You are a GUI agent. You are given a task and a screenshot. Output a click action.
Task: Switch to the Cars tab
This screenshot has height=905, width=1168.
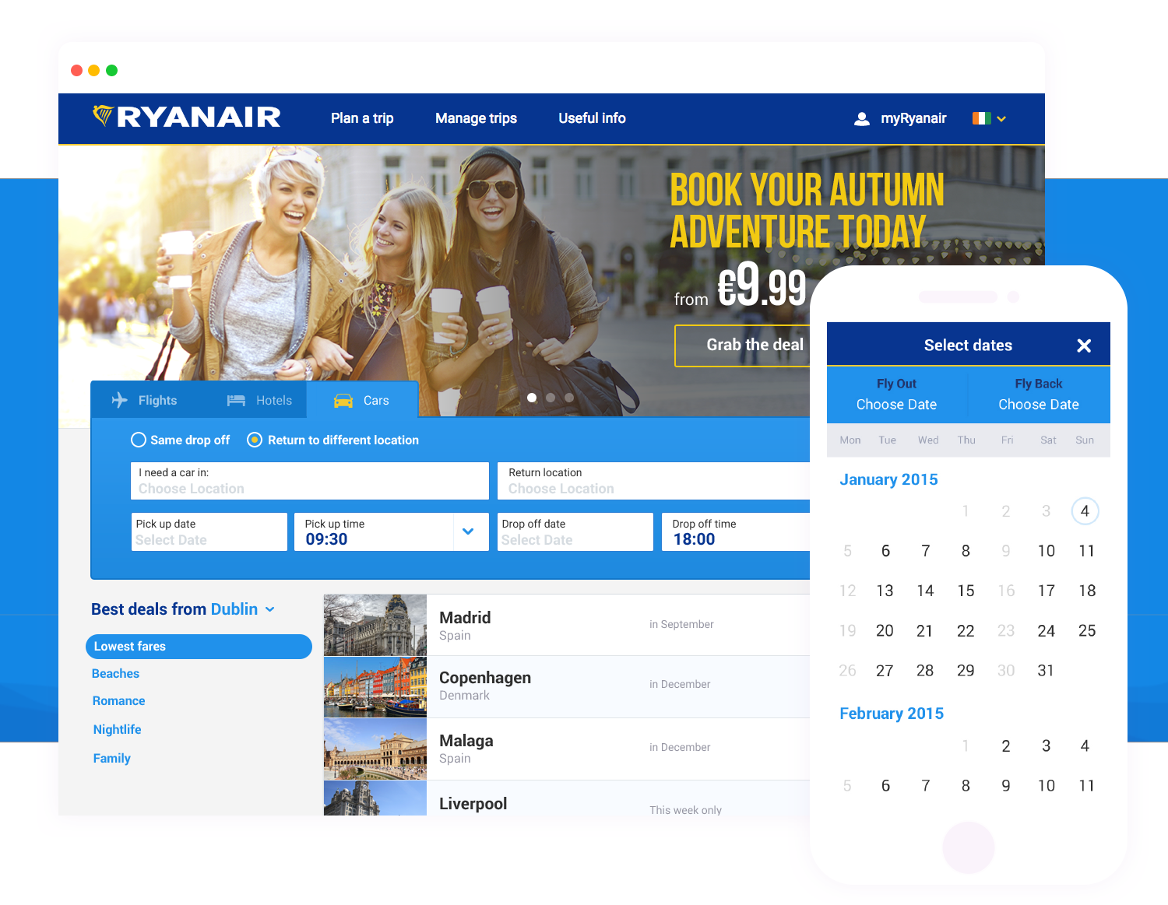coord(362,400)
